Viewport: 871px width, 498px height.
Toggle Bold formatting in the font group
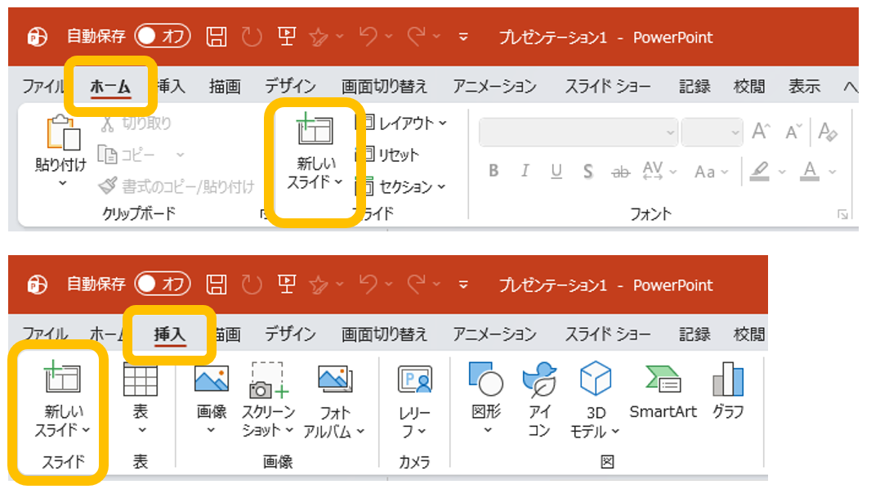pos(494,171)
